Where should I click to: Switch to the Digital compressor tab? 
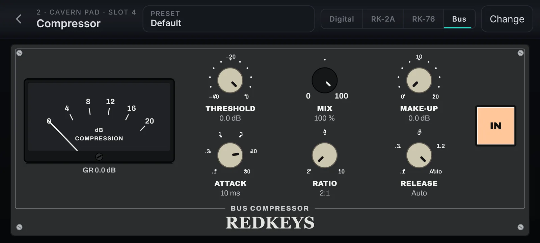coord(342,19)
